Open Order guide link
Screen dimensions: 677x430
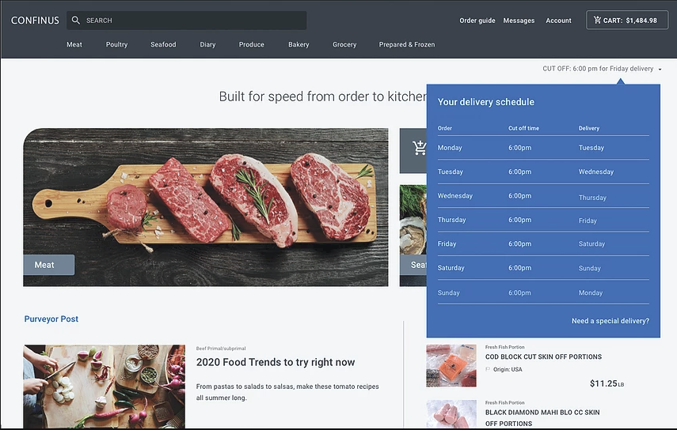click(477, 21)
